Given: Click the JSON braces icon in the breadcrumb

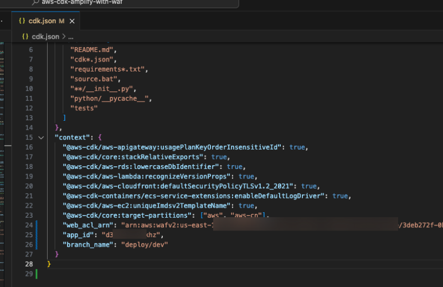Looking at the screenshot, I should pos(25,36).
